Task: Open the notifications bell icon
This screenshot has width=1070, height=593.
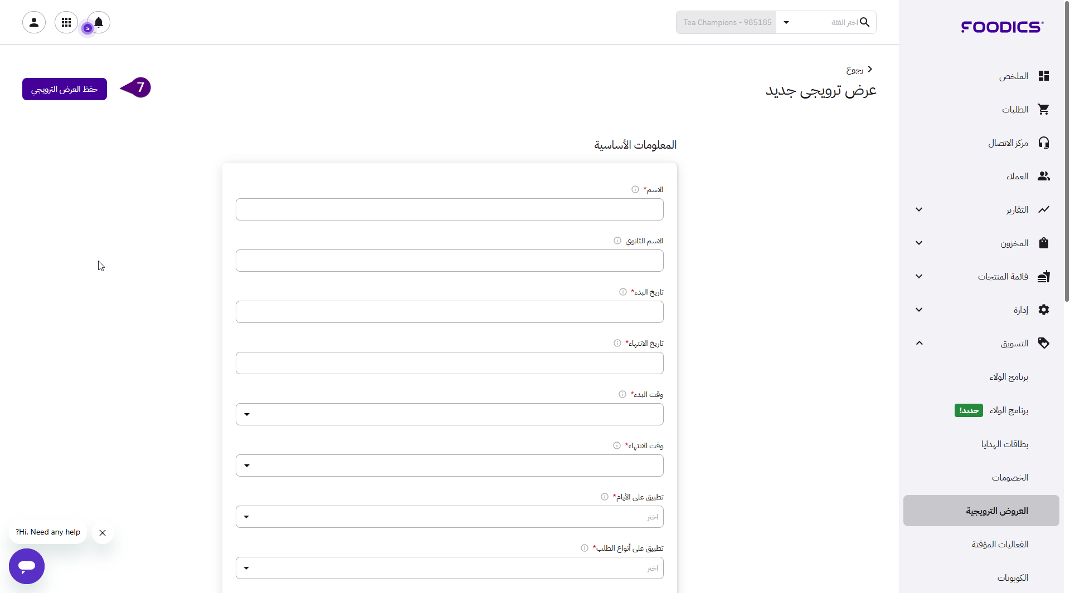Action: coord(99,22)
